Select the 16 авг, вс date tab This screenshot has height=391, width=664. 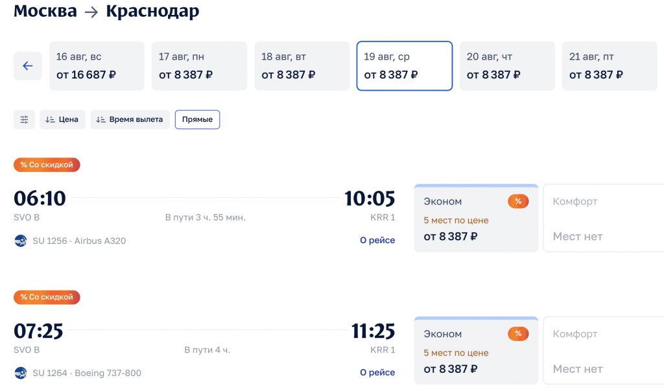coord(97,66)
